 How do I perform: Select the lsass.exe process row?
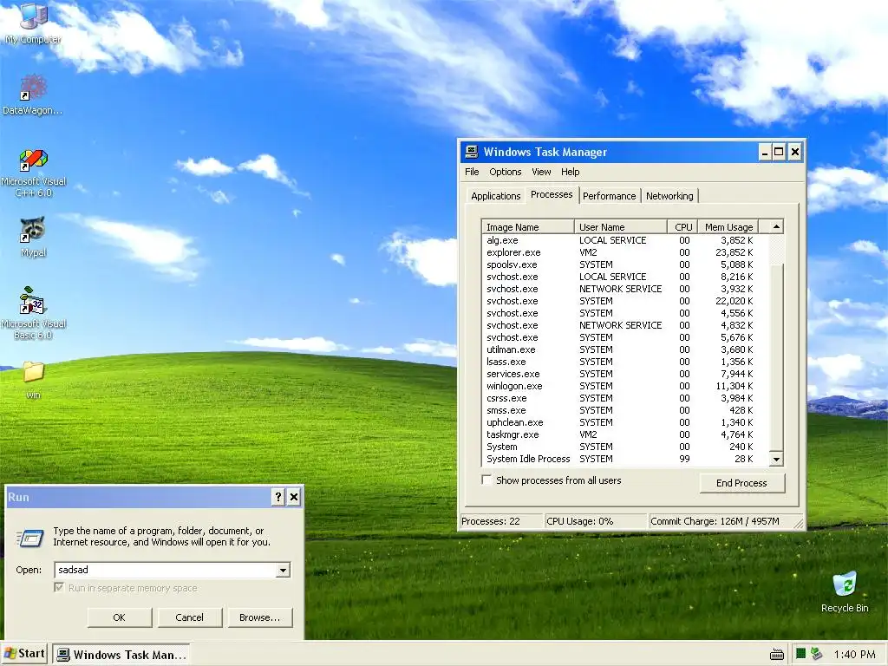tap(625, 362)
